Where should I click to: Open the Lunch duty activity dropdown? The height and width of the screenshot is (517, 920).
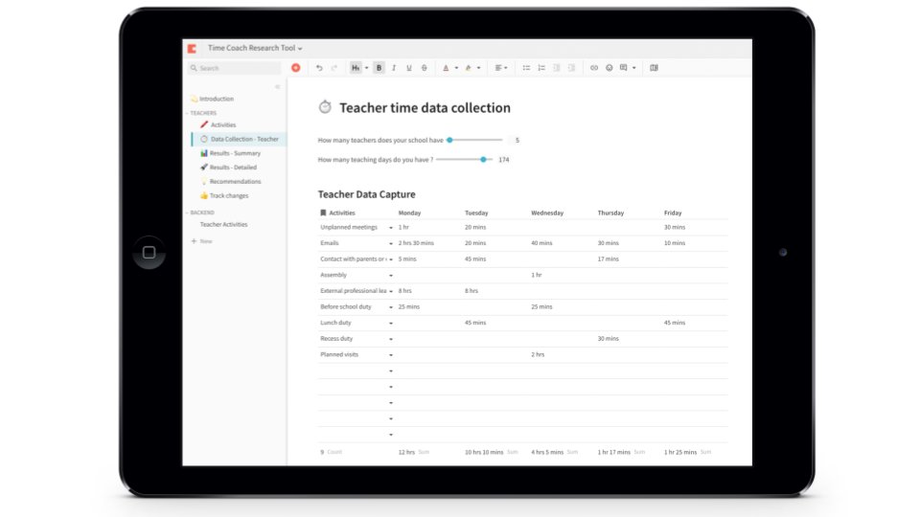tap(391, 323)
